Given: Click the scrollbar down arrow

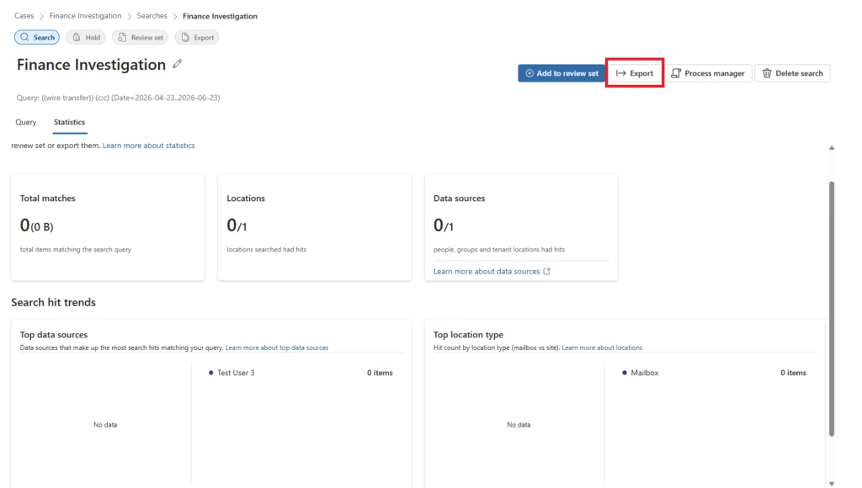Looking at the screenshot, I should pos(831,484).
